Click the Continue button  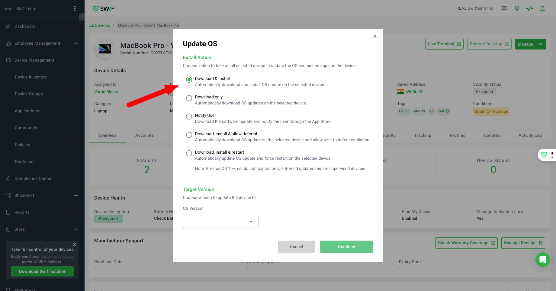point(346,247)
